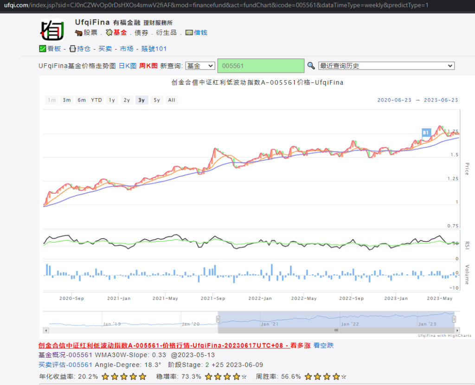Screen dimensions: 475x385
Task: Click the printer icon beside 持仓
Action: pyautogui.click(x=72, y=49)
